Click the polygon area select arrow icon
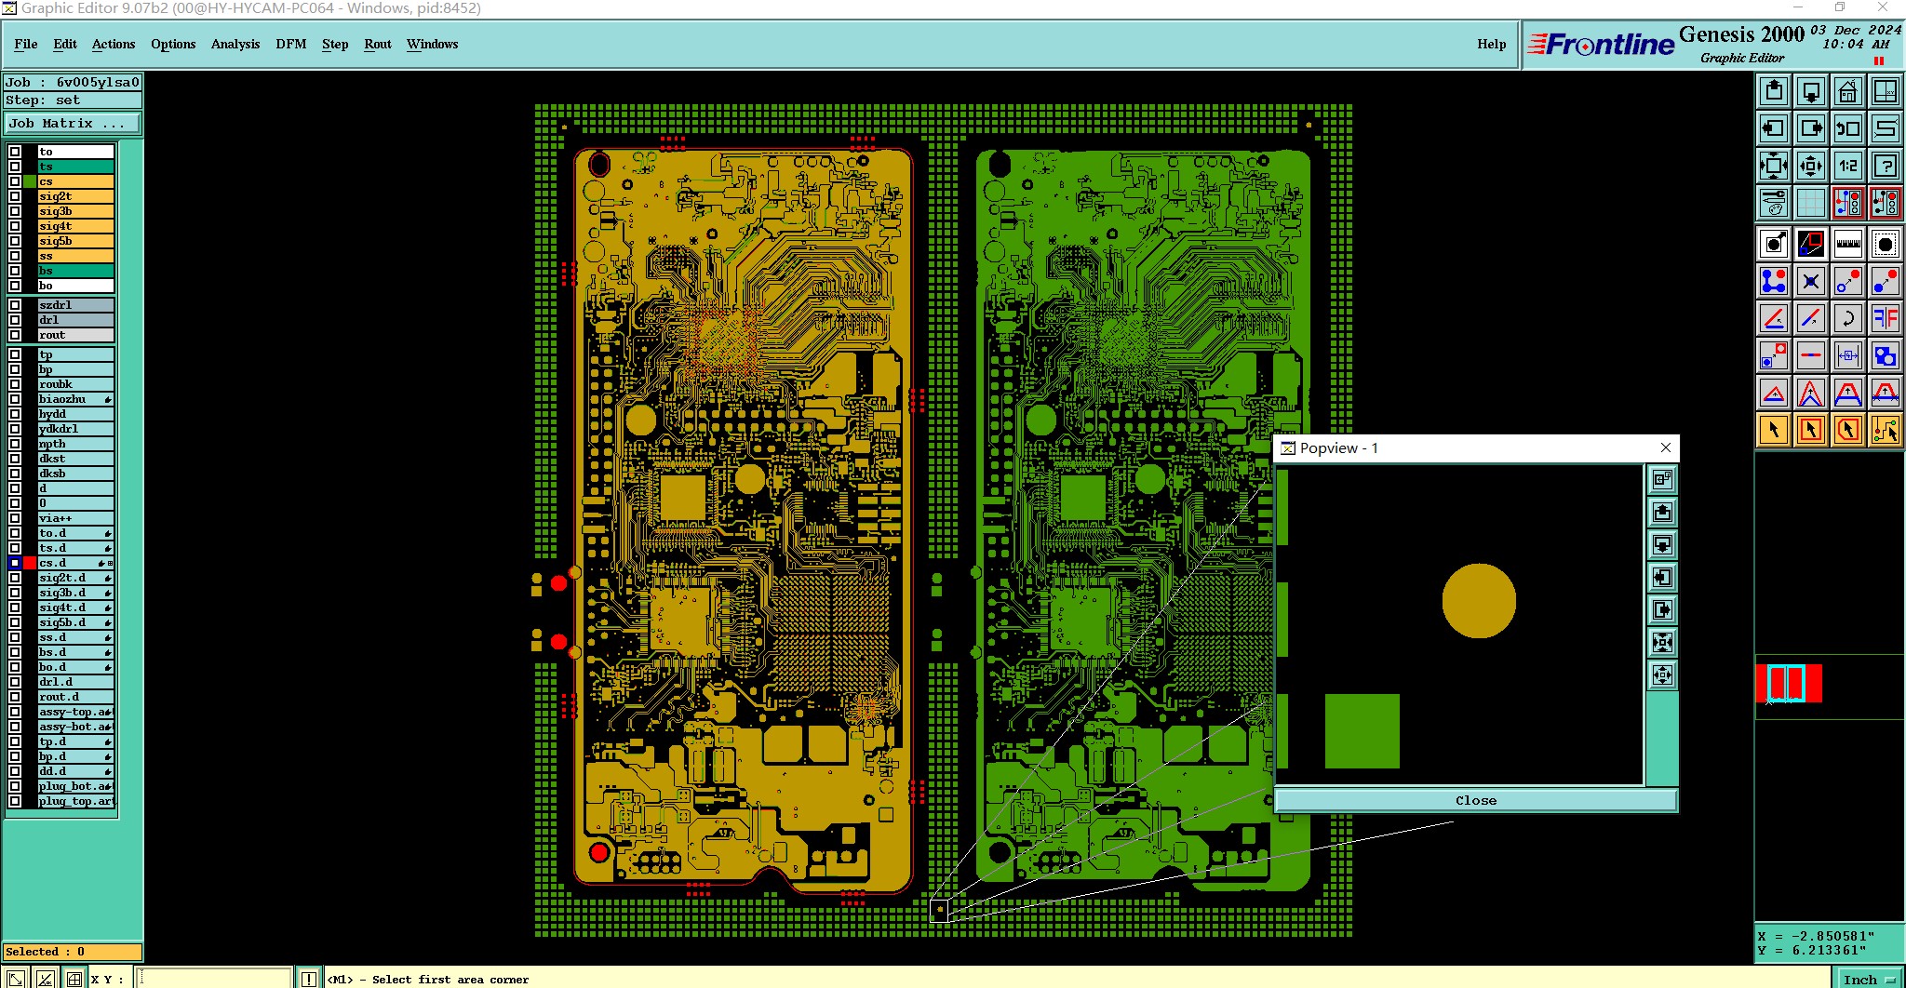1906x988 pixels. click(1848, 430)
